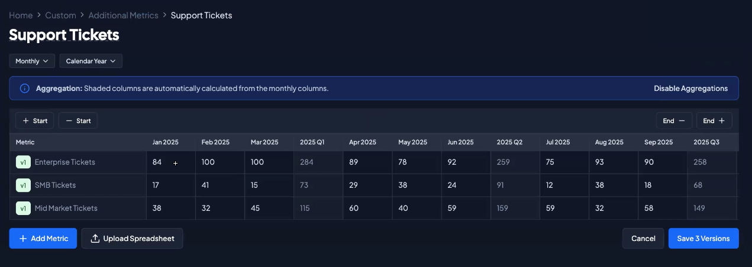Edit SMB Tickets Feb 2025 cell
Image resolution: width=752 pixels, height=267 pixels.
point(220,185)
